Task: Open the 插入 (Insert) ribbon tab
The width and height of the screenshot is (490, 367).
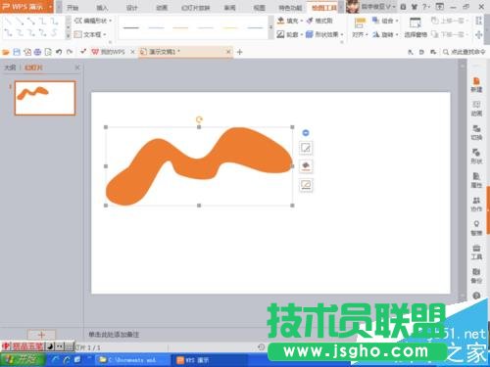Action: (x=102, y=8)
